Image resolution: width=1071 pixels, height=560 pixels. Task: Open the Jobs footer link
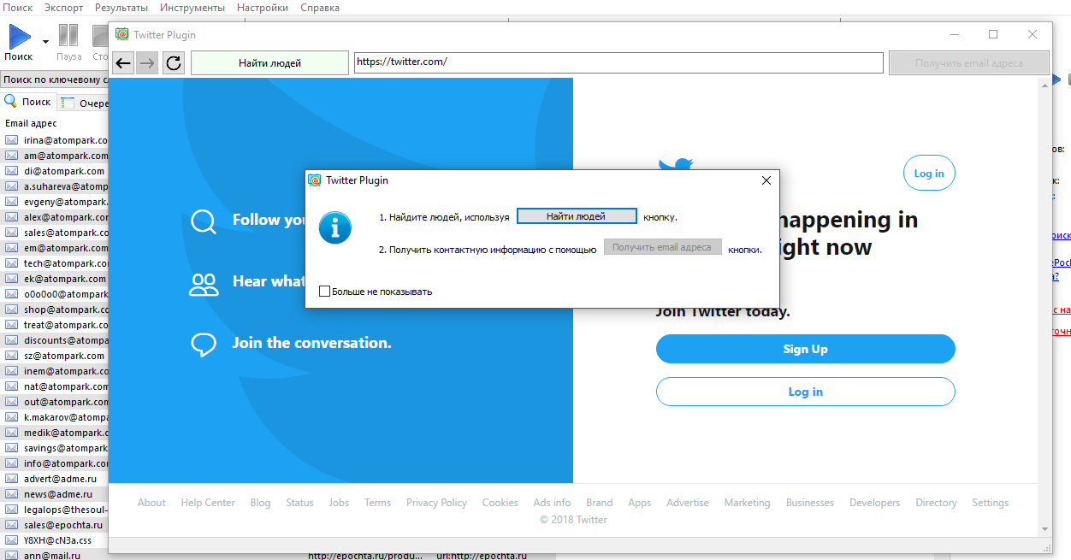[x=339, y=503]
